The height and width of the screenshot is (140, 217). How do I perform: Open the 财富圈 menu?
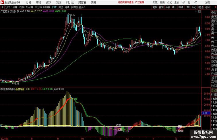[82, 2]
